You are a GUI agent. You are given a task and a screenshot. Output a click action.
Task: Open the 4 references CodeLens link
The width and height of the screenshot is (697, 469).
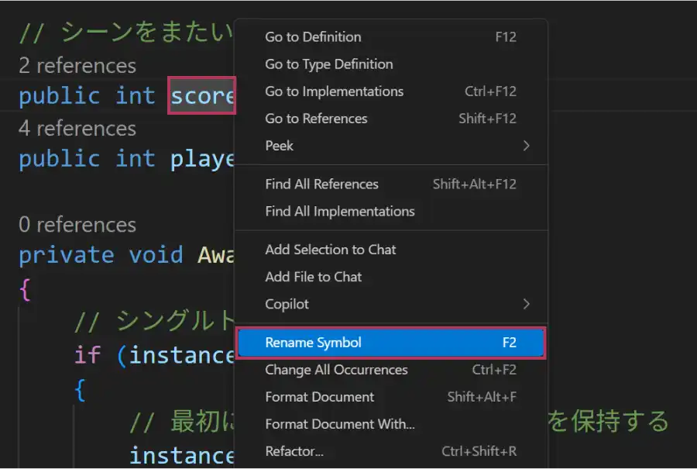77,129
